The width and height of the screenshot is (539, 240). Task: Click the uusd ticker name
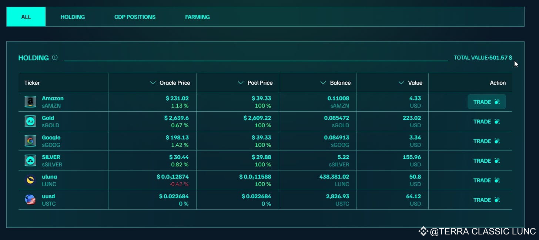tap(48, 196)
